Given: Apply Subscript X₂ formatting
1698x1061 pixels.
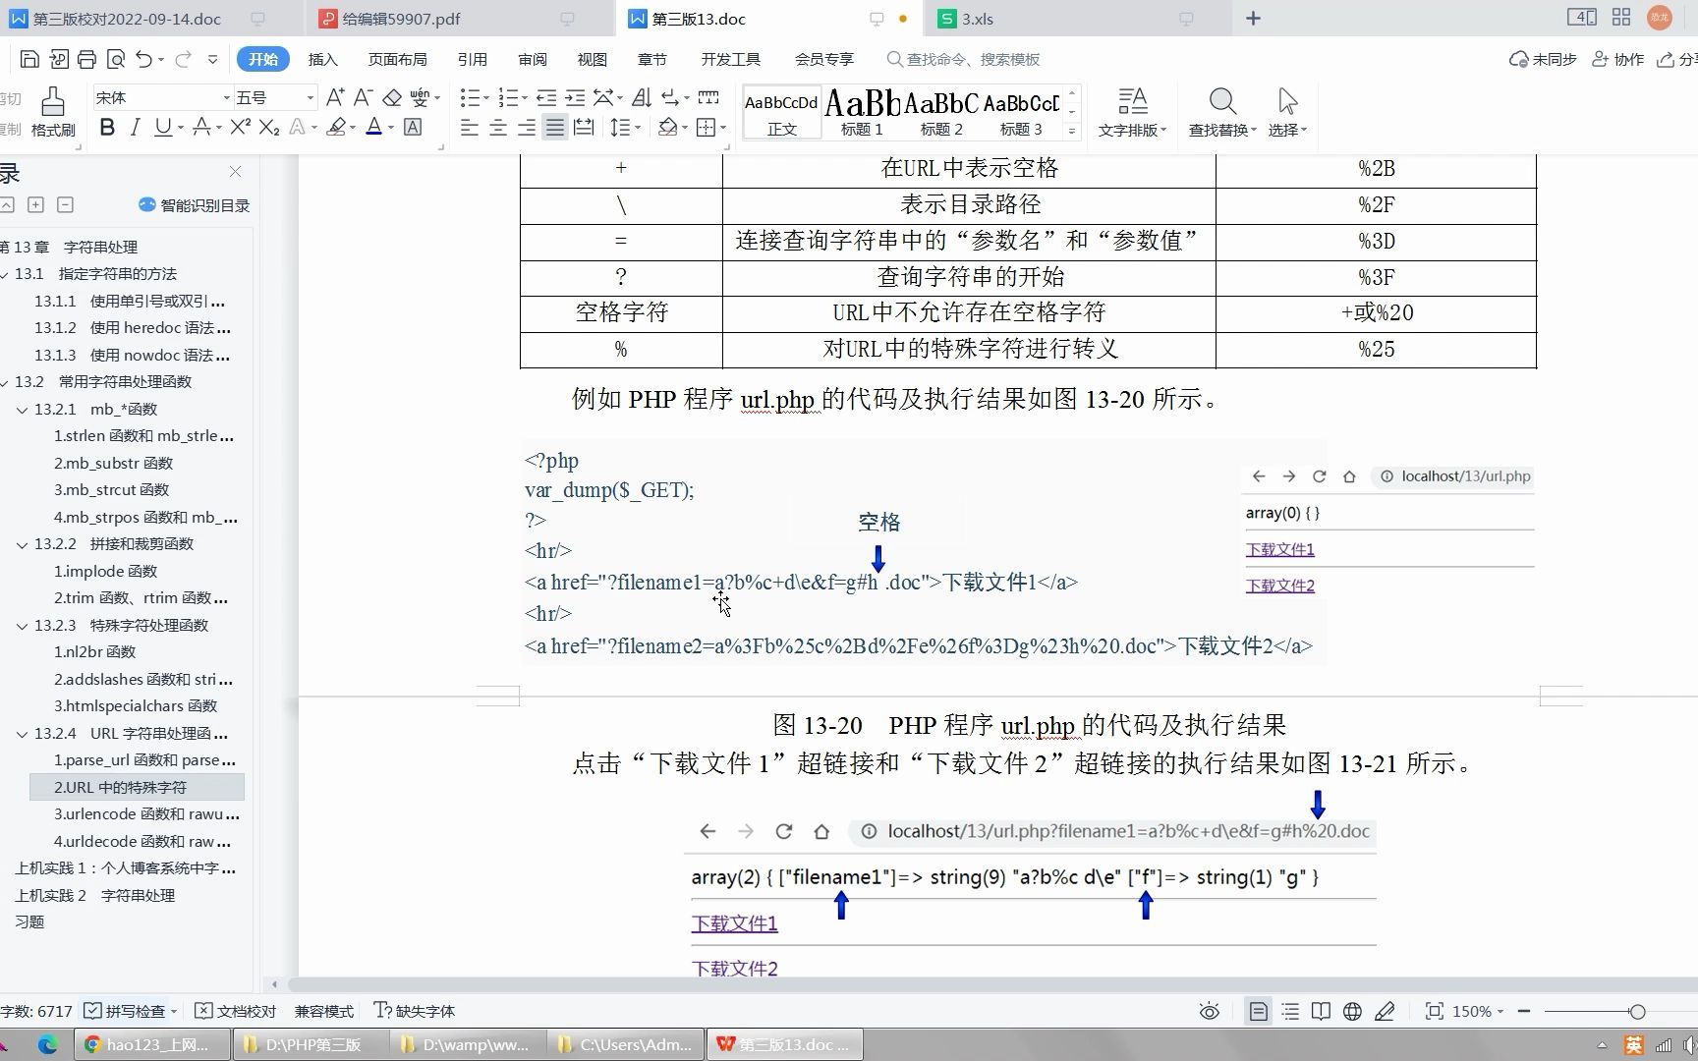Looking at the screenshot, I should click(x=269, y=128).
